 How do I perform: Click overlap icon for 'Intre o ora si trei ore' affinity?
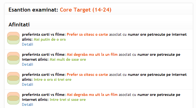pyautogui.click(x=13, y=78)
